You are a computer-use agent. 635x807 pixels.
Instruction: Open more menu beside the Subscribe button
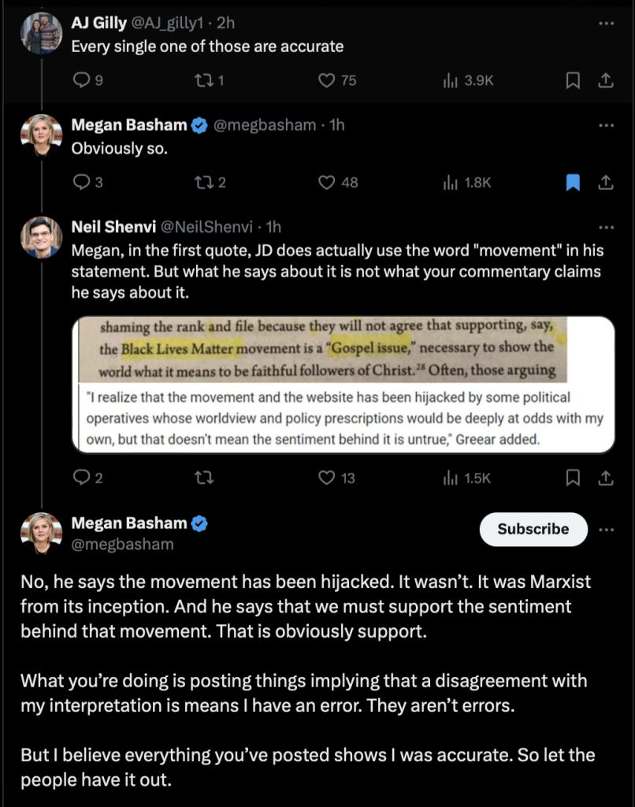click(x=606, y=530)
